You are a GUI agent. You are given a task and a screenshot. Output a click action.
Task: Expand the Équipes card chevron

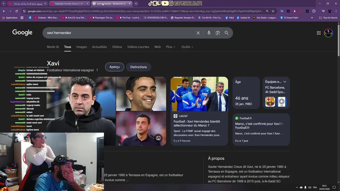click(285, 82)
